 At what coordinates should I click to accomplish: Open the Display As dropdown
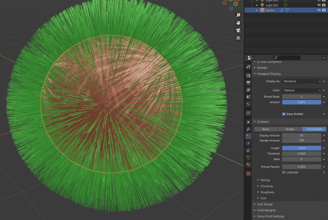[301, 81]
